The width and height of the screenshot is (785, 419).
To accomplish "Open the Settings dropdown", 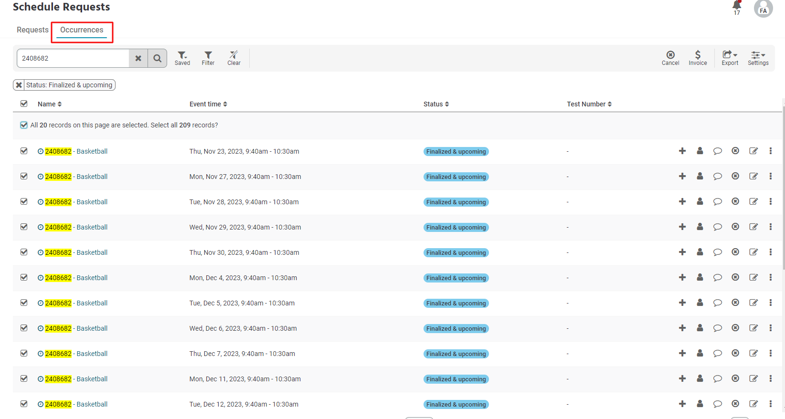I will [x=758, y=58].
